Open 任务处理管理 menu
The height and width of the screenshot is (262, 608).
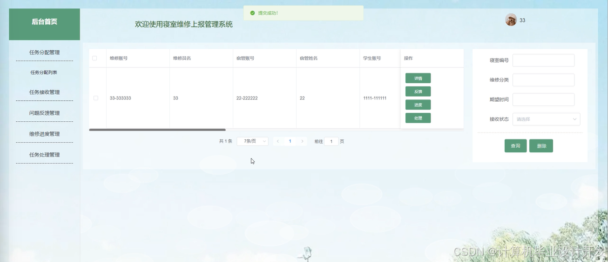[45, 155]
